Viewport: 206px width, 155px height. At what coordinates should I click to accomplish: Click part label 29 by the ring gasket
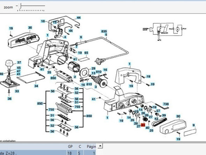click(93, 68)
